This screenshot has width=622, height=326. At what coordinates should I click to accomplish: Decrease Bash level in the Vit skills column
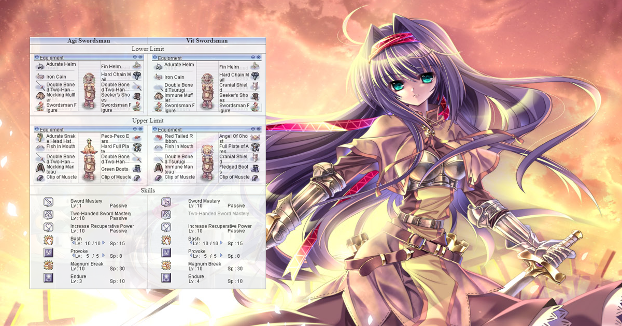point(190,243)
